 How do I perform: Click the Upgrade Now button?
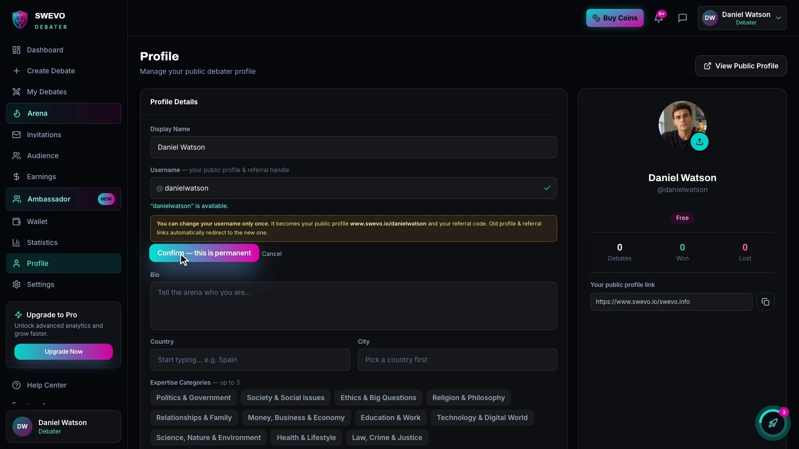tap(63, 352)
